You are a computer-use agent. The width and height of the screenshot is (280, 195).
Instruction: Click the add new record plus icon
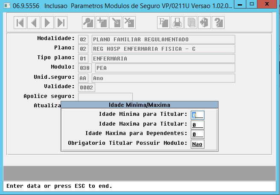102,23
